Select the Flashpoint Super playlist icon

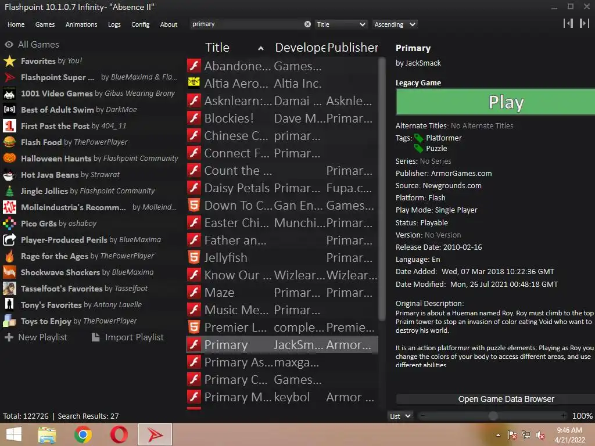coord(9,77)
